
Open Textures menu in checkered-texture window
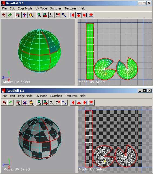pos(71,96)
